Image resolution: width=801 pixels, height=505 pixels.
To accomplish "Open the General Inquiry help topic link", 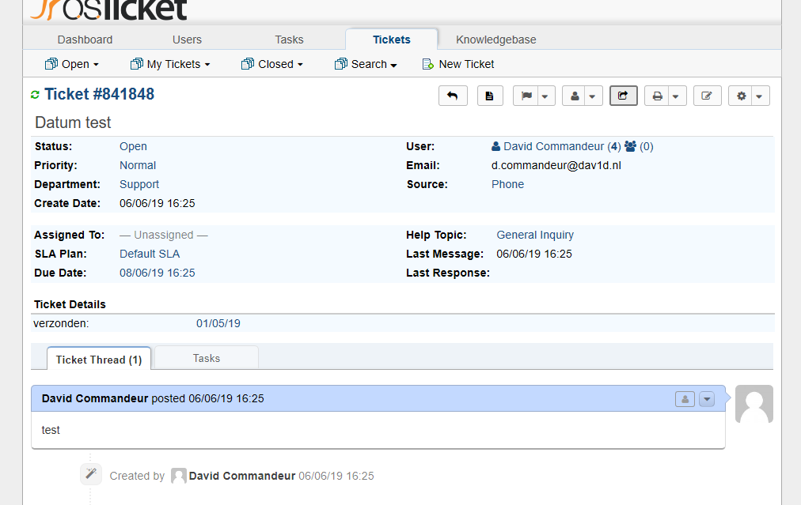I will point(534,235).
